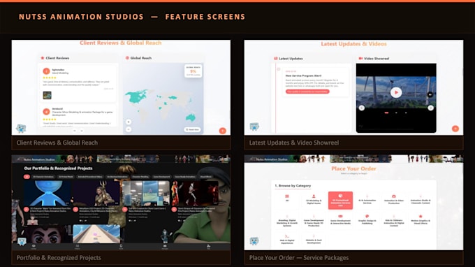The height and width of the screenshot is (267, 475).
Task: Open red armored robot video thumbnail
Action: tap(195, 193)
